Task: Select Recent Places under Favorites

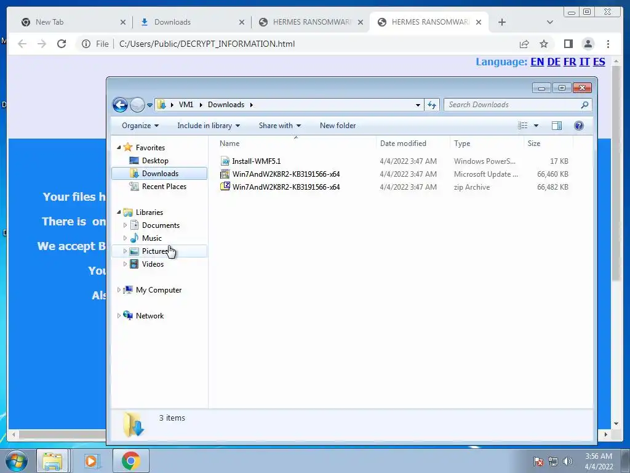Action: [164, 186]
